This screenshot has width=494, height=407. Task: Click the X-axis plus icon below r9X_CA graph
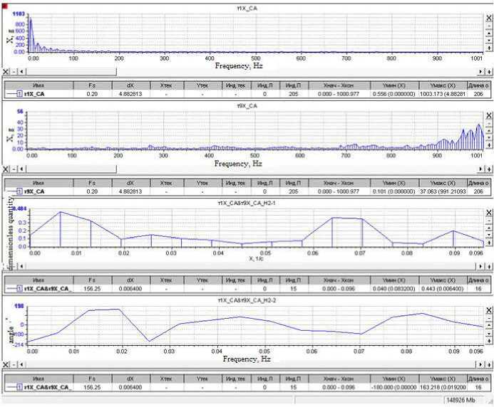click(488, 169)
